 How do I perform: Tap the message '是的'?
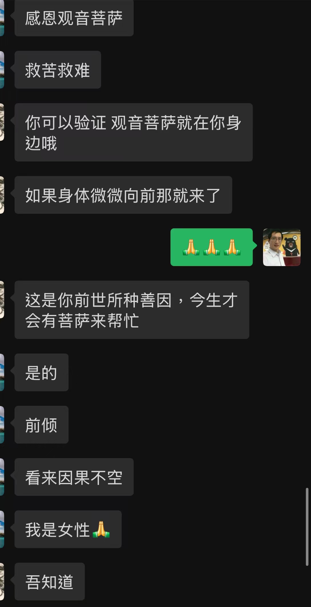(41, 372)
